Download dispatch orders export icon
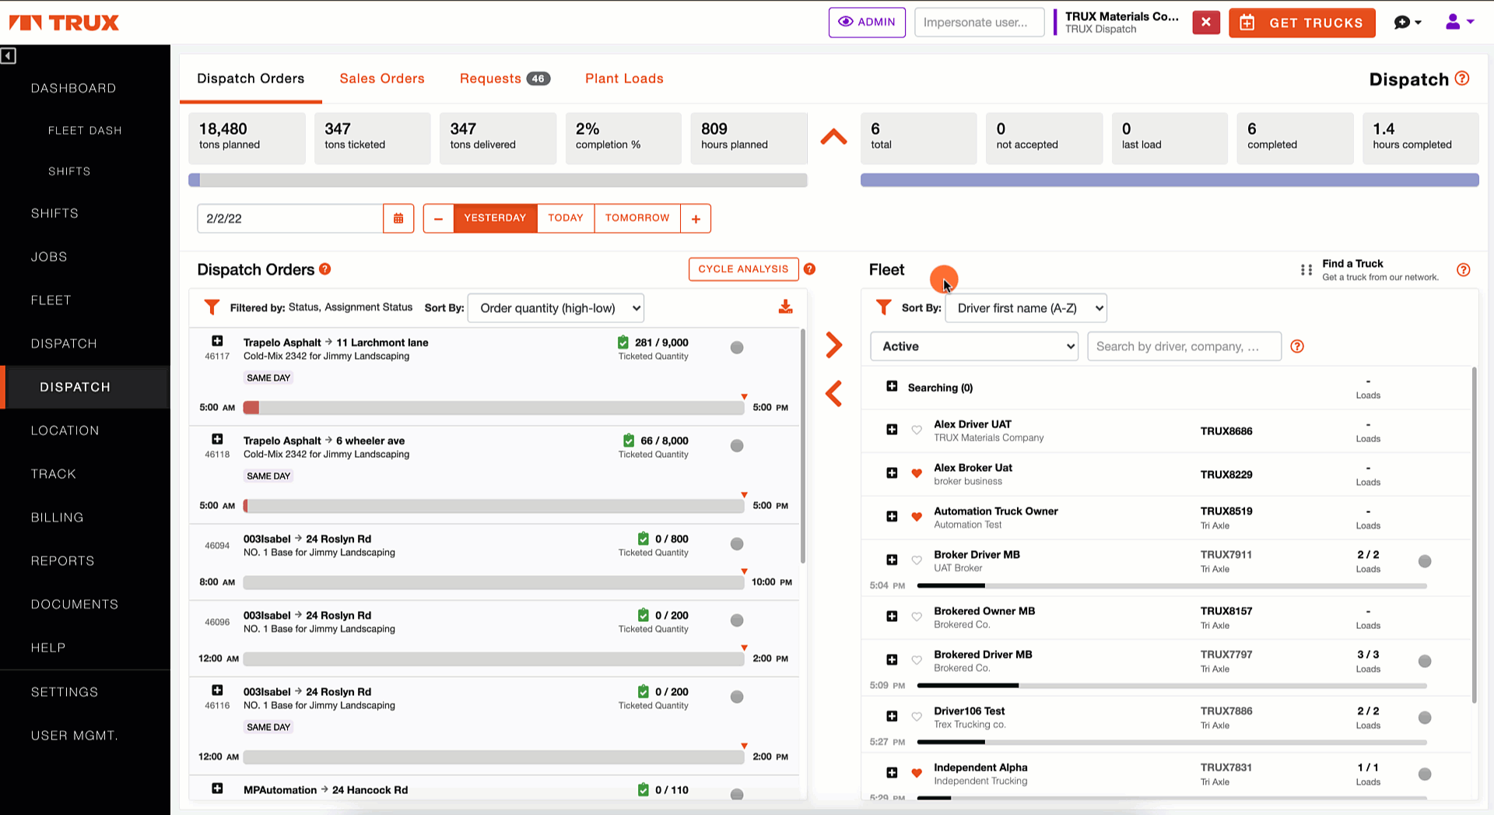This screenshot has height=815, width=1494. (786, 307)
